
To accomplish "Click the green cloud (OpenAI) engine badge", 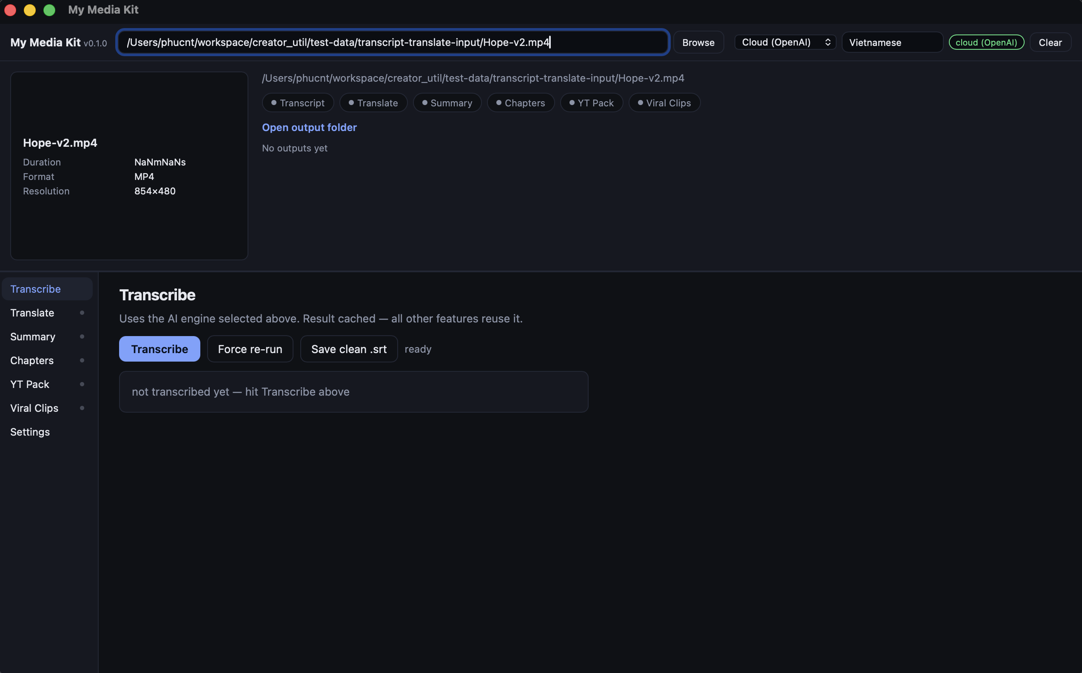I will [986, 42].
